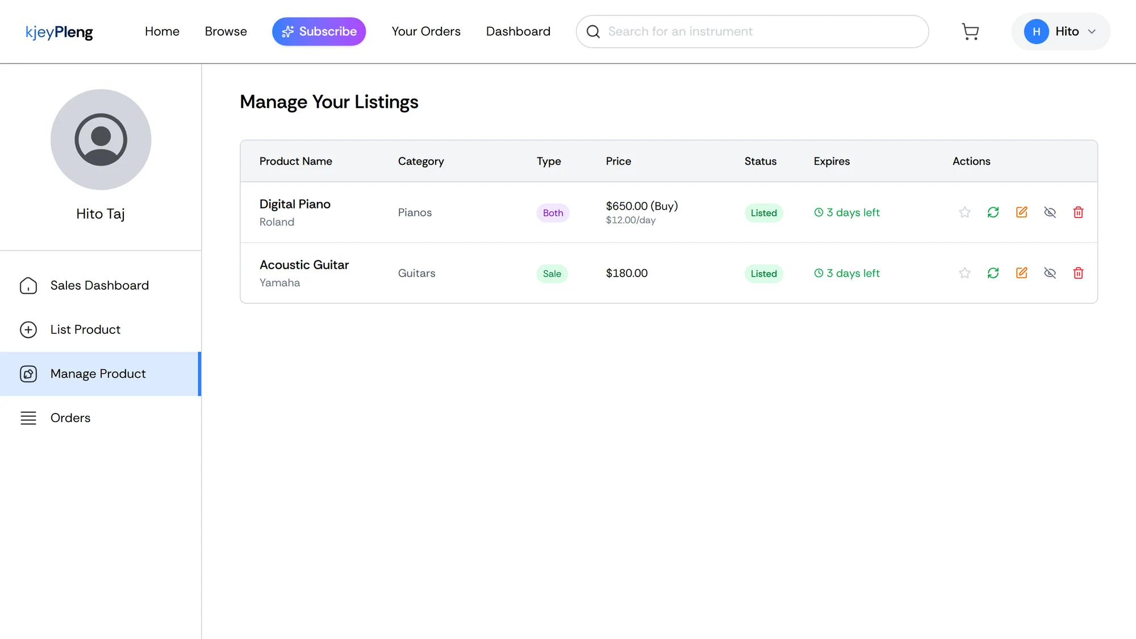The height and width of the screenshot is (639, 1136).
Task: Select List Product in sidebar
Action: [101, 329]
